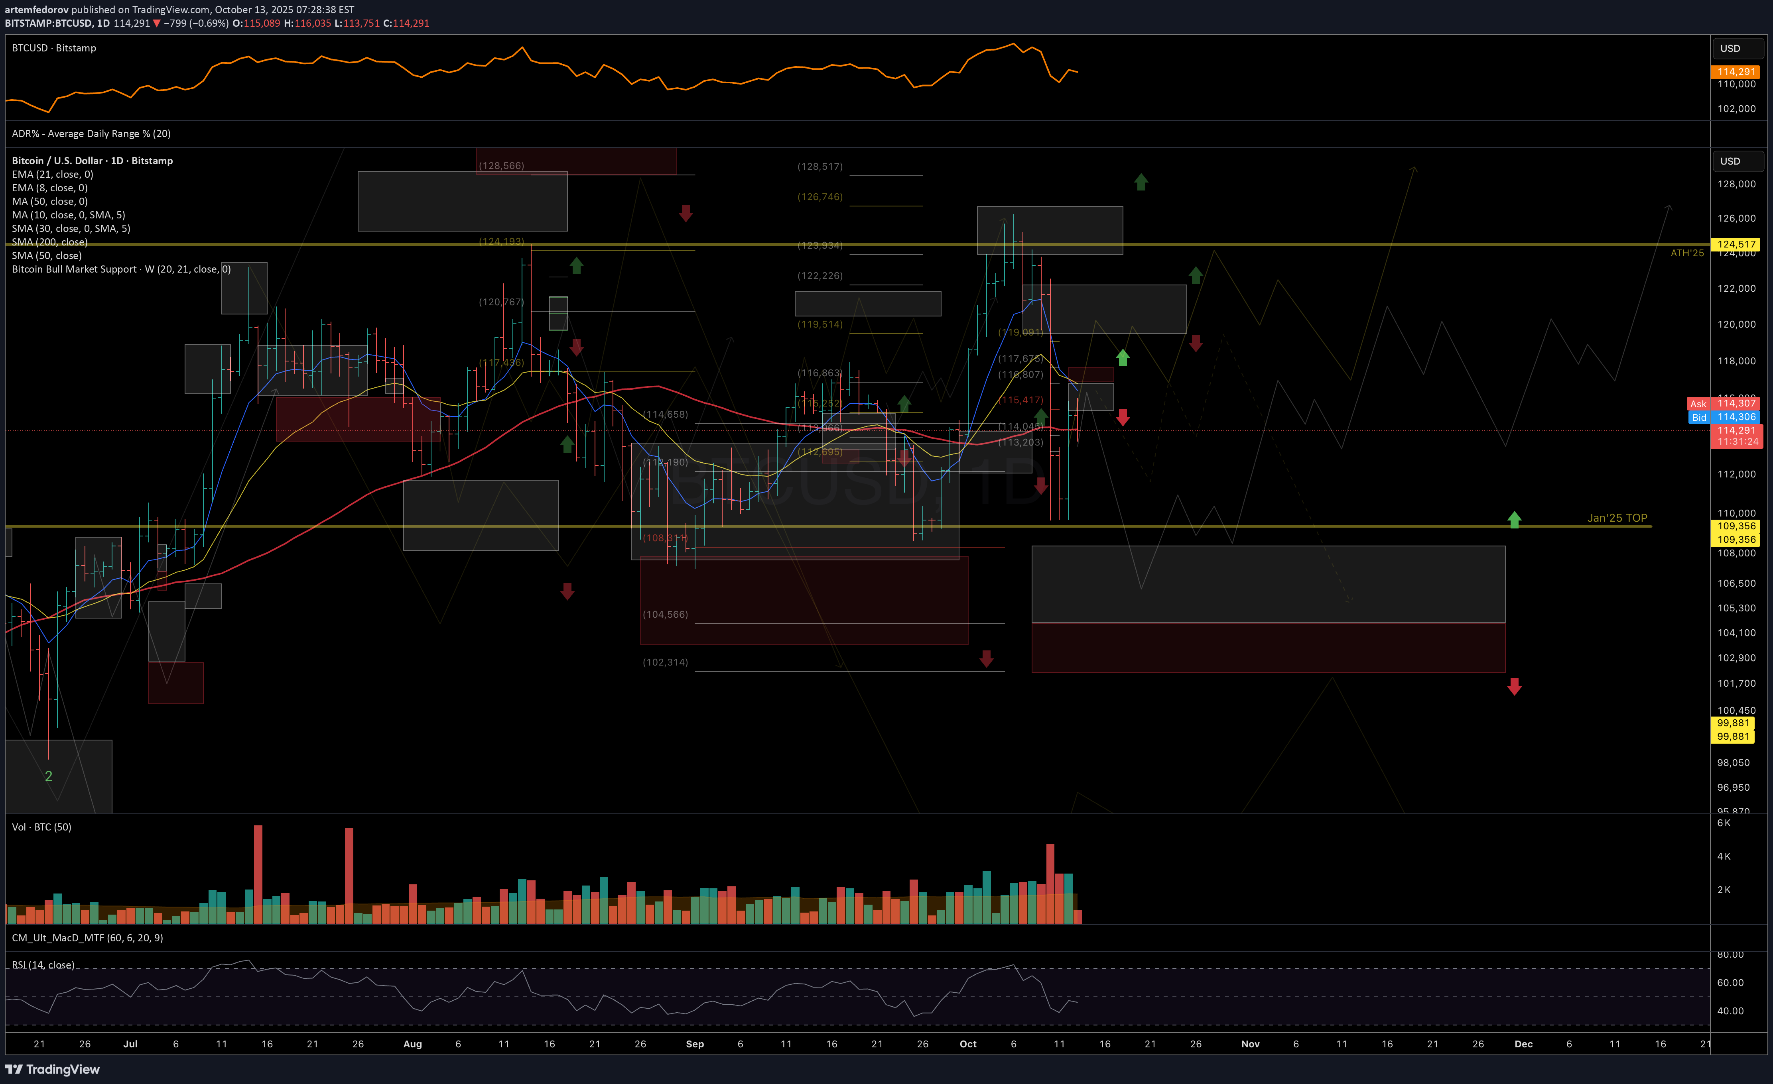
Task: Click the green wave label 2 at bottom left
Action: pos(48,776)
